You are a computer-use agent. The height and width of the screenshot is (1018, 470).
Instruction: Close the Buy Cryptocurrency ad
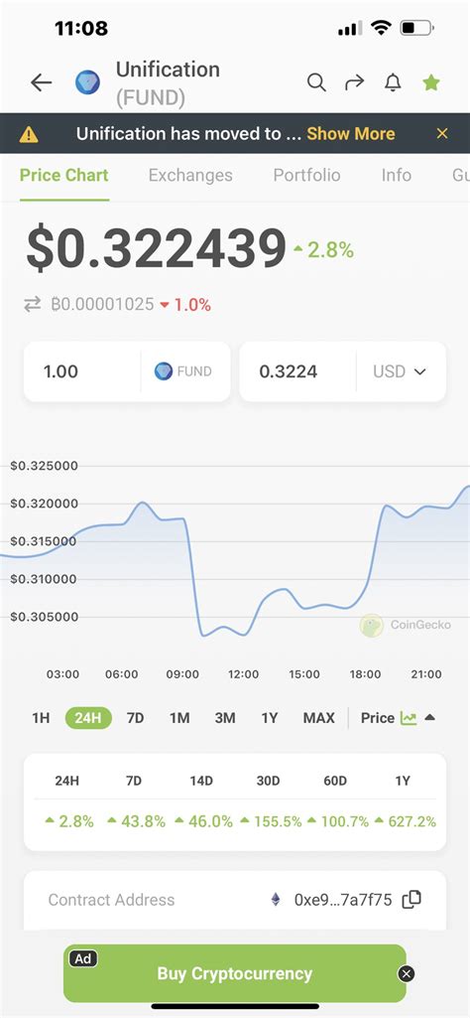407,974
